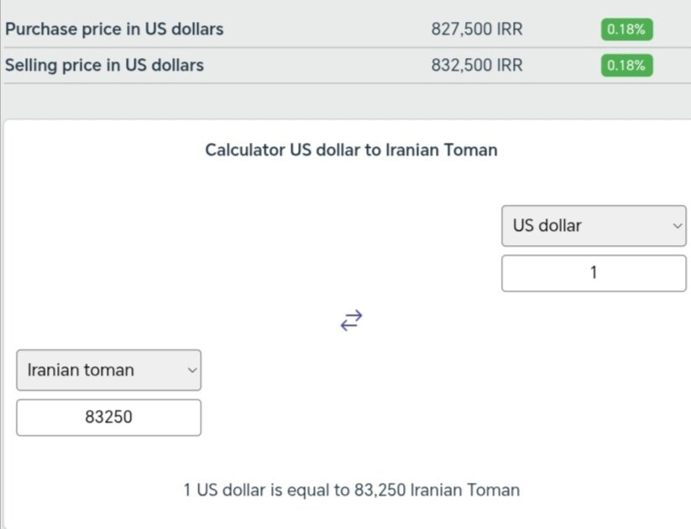The image size is (691, 529).
Task: Click the Calculator US dollar to Iranian Toman heading
Action: click(x=351, y=150)
